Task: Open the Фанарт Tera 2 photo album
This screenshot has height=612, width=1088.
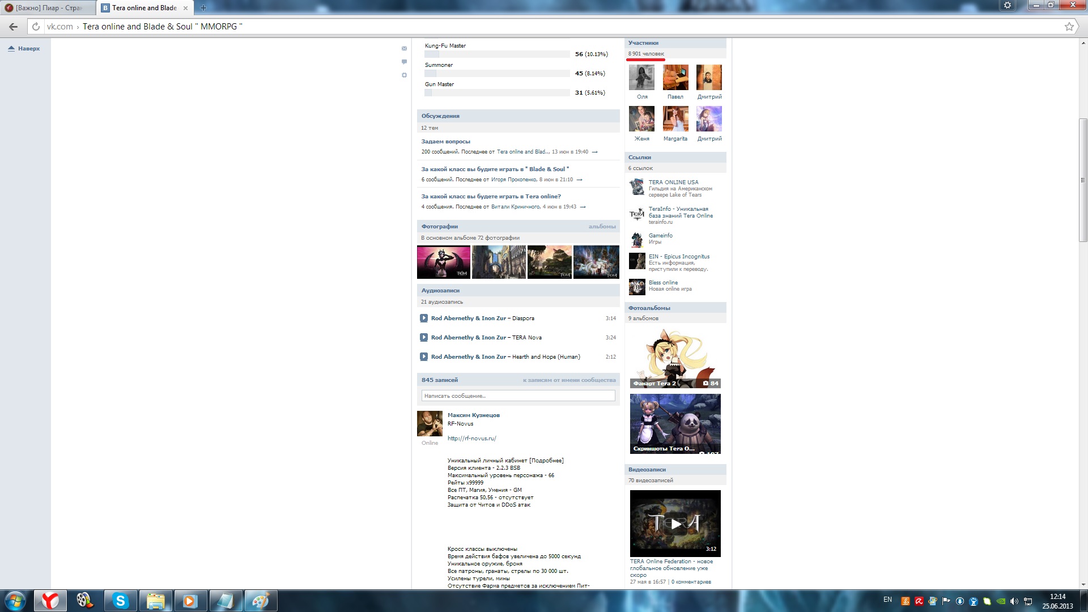Action: click(x=675, y=358)
